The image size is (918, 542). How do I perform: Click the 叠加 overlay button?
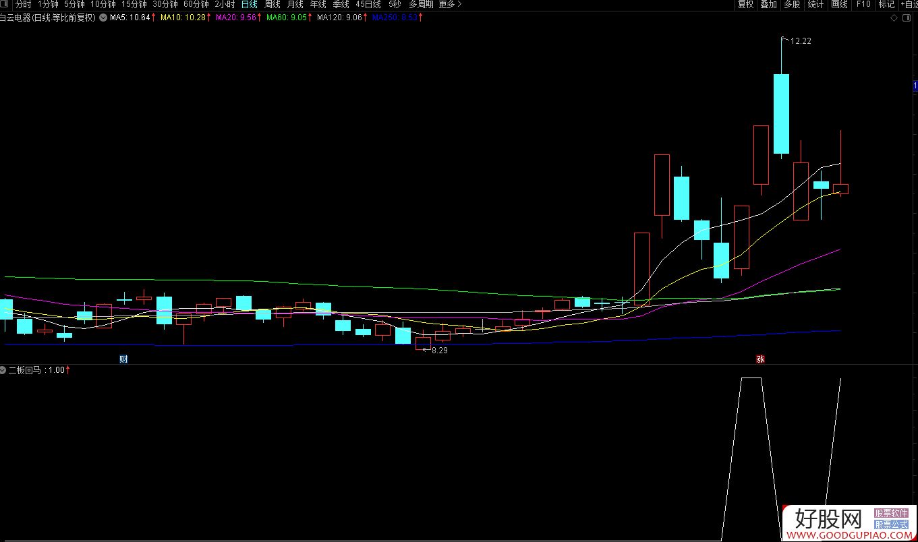coord(769,4)
